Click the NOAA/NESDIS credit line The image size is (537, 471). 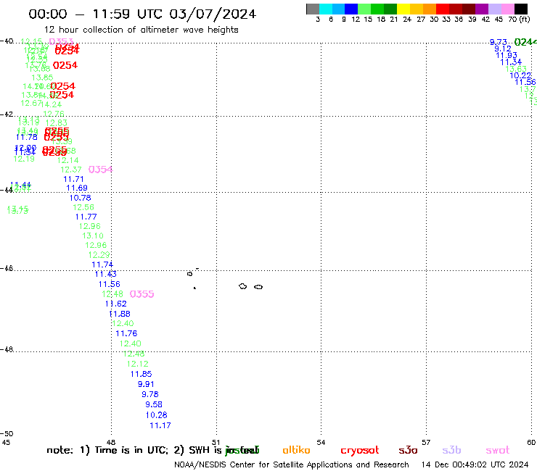point(292,464)
